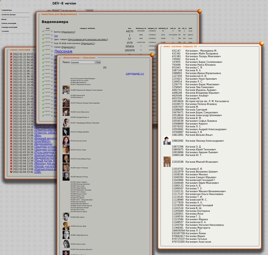This screenshot has height=255, width=268.
Task: Select result 970723305 Каганович Анастасия
Action: [191, 242]
